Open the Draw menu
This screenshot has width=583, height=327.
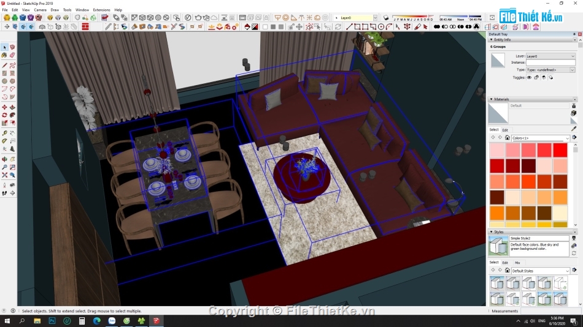55,10
